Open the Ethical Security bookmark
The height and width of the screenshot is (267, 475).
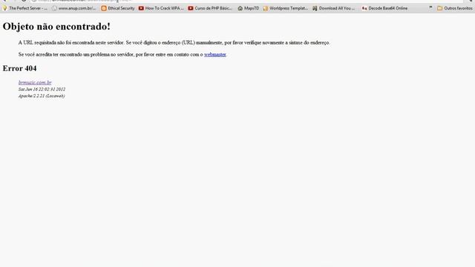point(118,8)
